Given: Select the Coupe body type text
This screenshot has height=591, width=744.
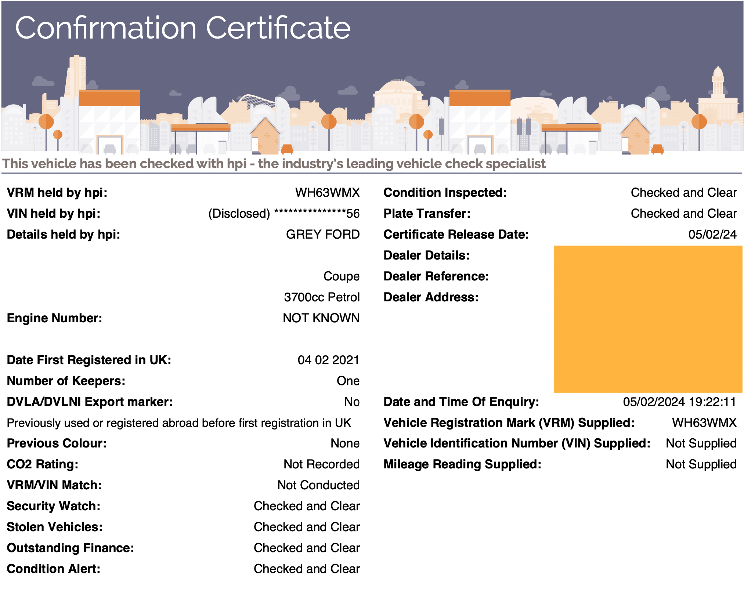Looking at the screenshot, I should click(x=342, y=276).
